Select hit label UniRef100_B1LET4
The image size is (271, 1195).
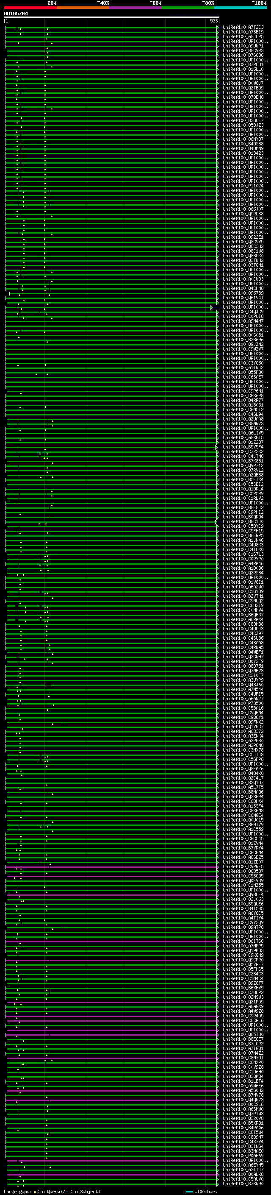click(243, 1081)
